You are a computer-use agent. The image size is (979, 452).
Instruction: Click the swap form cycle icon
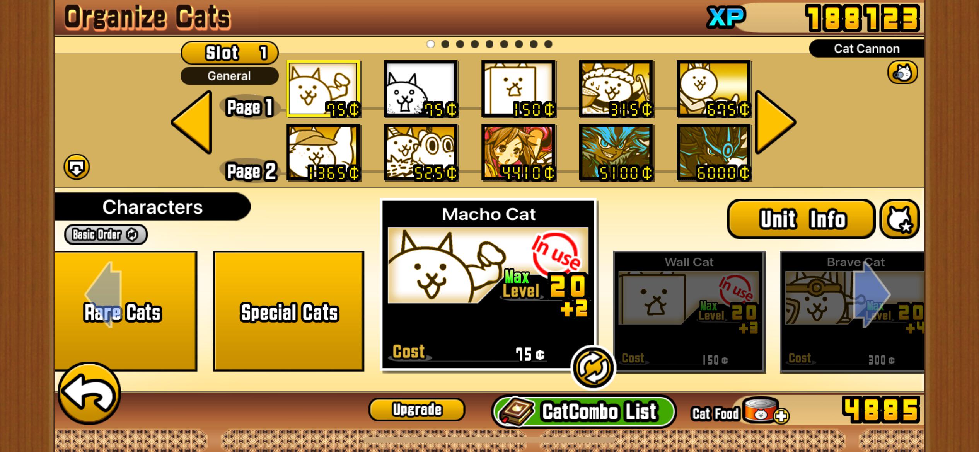point(592,367)
